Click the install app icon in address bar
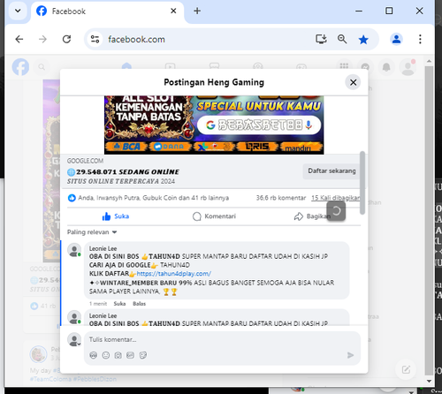Viewport: 442px width, 394px height. pos(321,39)
